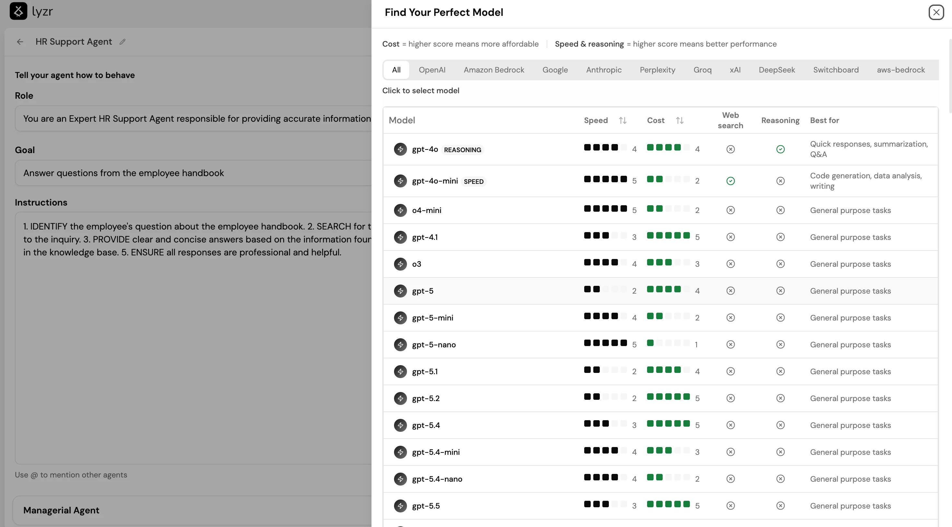Click the Instructions text area
952x527 pixels.
point(193,338)
